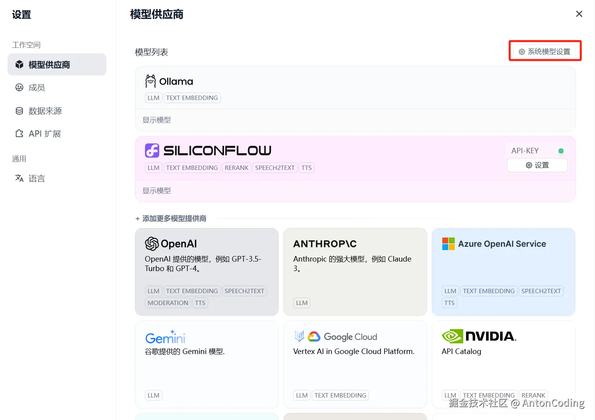The image size is (595, 420).
Task: Click the green API-KEY status indicator
Action: pos(561,151)
